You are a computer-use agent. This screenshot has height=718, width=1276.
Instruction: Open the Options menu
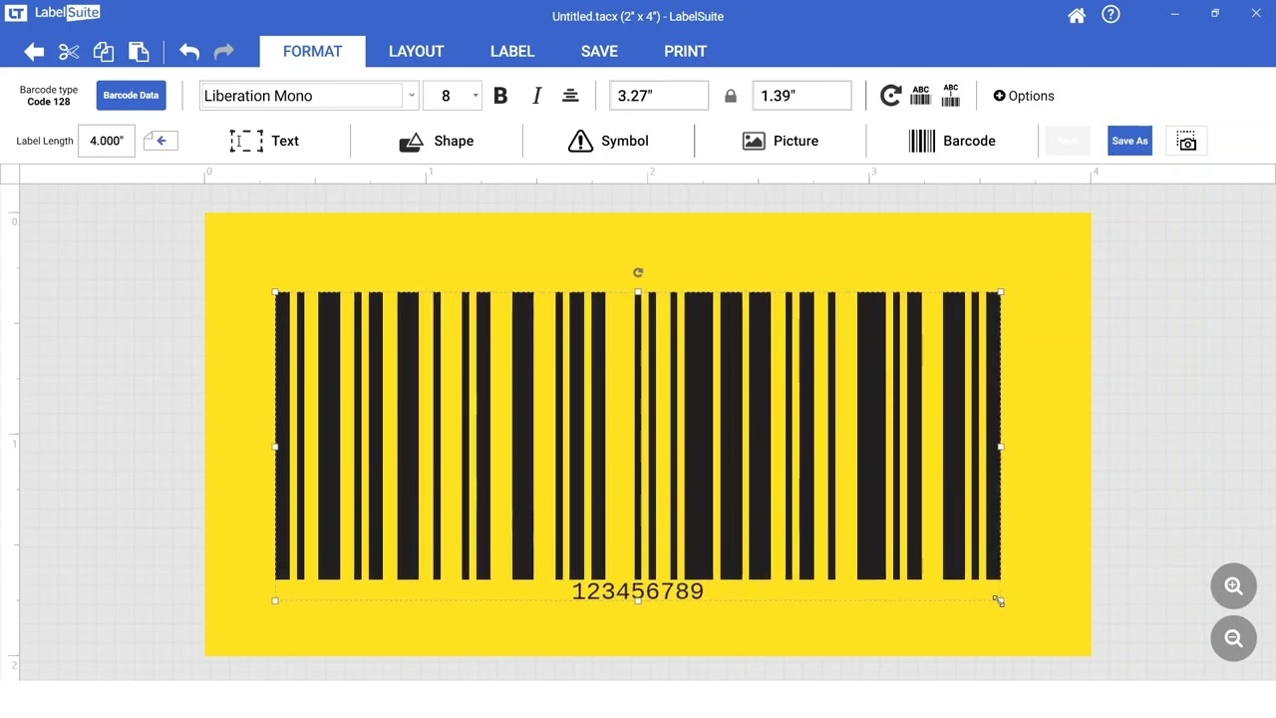coord(1024,96)
